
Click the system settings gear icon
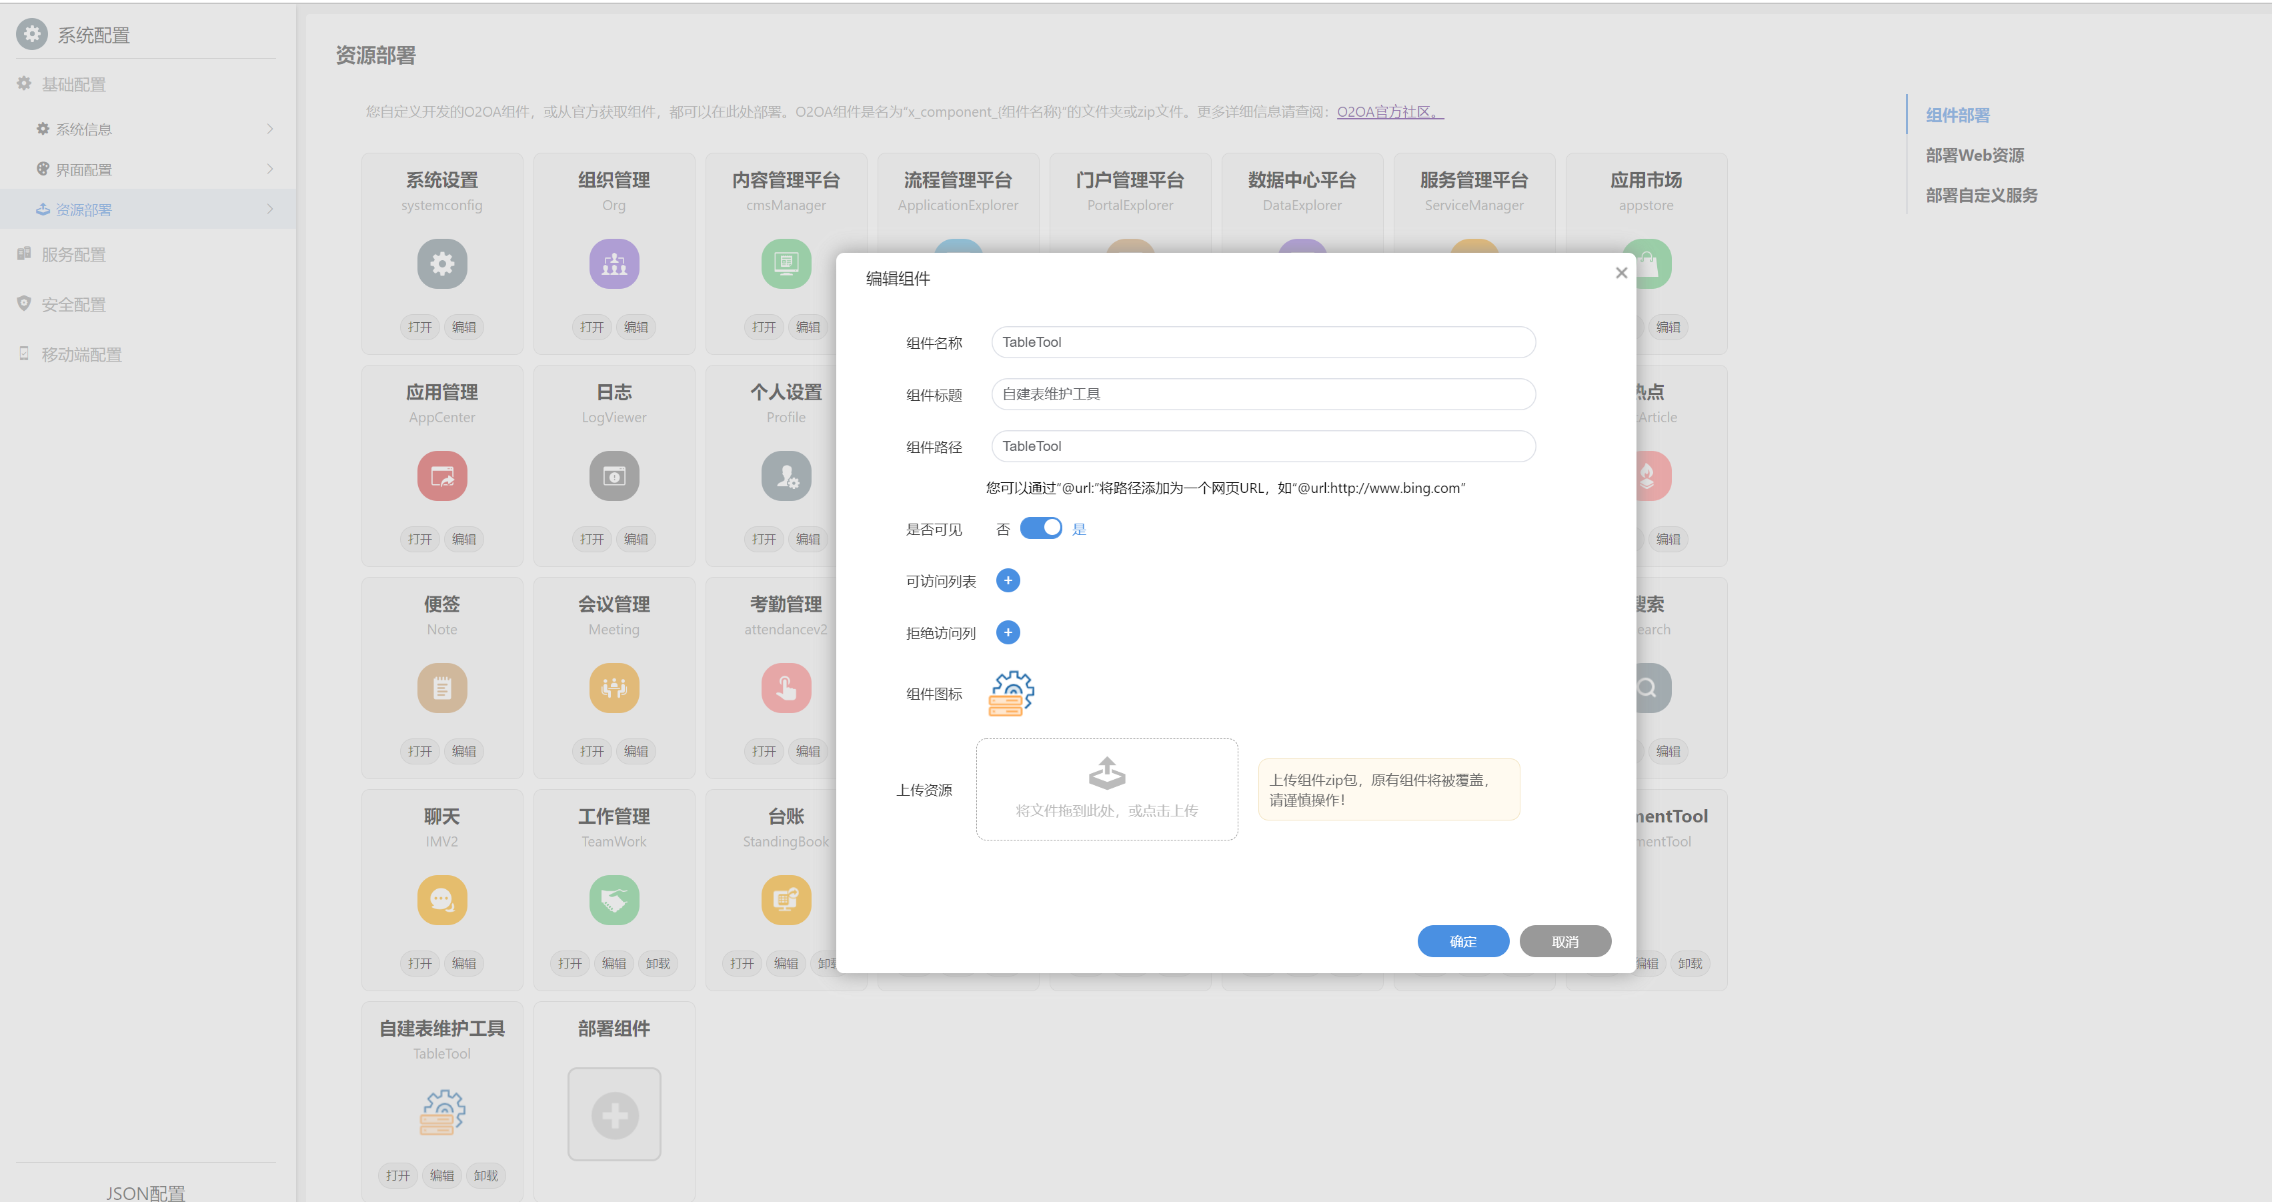click(x=442, y=263)
